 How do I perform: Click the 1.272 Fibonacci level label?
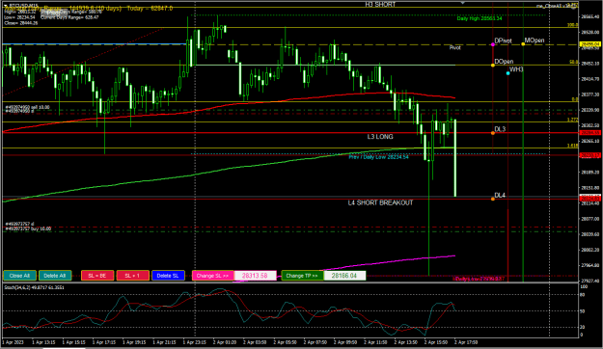573,120
